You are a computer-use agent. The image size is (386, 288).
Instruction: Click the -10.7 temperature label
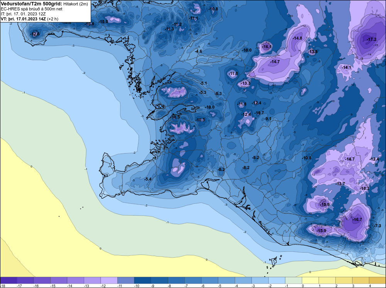tap(259, 113)
